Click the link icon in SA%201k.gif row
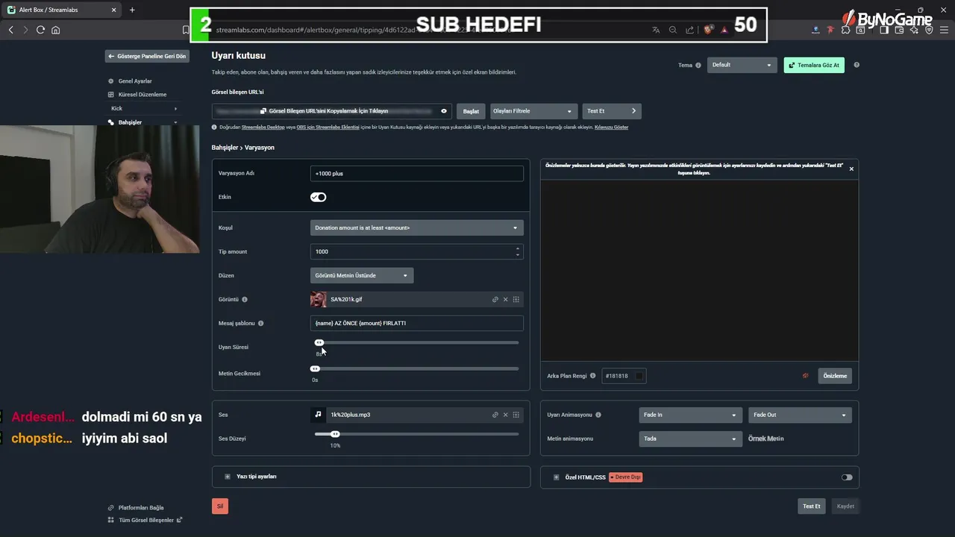955x537 pixels. pyautogui.click(x=495, y=299)
